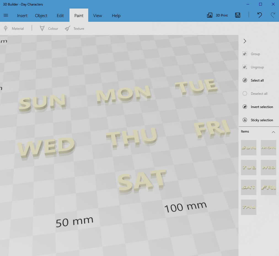
Task: Switch to the Paint tab
Action: point(79,16)
